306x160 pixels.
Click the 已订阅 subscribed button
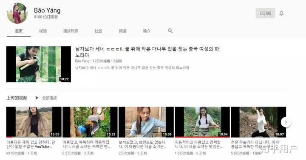(x=265, y=13)
